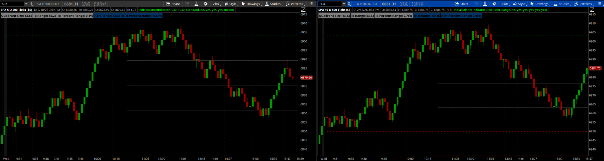Click the flask icon in the right chart toolbar
Image resolution: width=604 pixels, height=161 pixels.
point(485,4)
